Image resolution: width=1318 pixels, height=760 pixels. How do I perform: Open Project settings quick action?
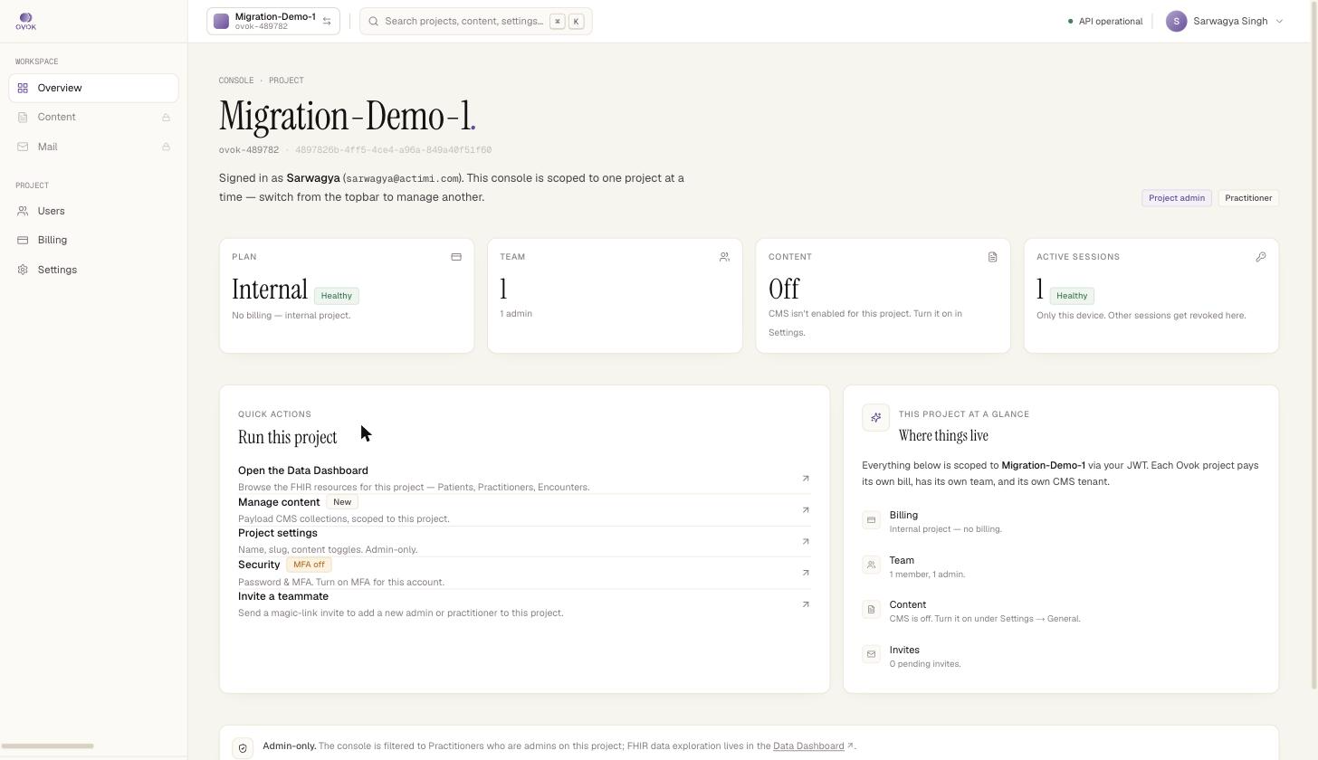tap(524, 541)
